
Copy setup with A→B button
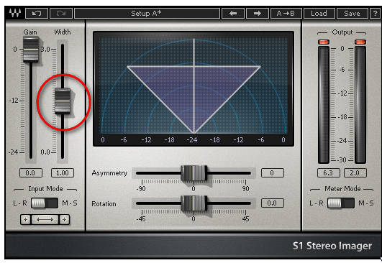click(286, 13)
